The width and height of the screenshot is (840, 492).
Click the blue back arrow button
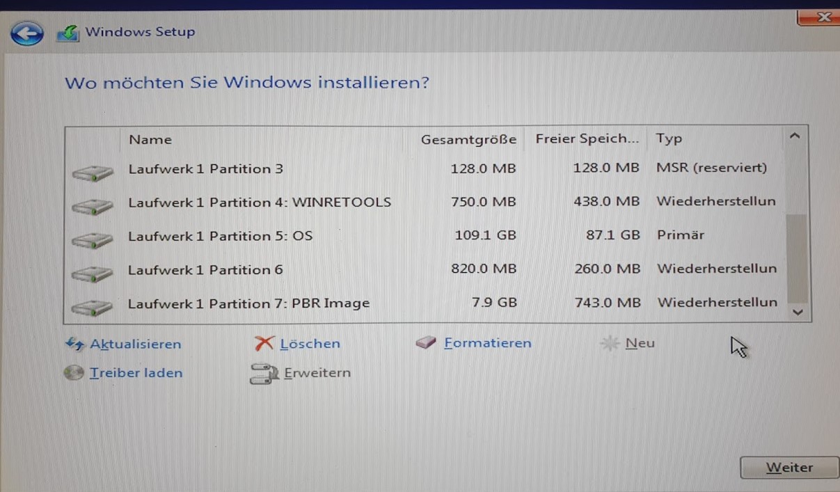click(26, 33)
